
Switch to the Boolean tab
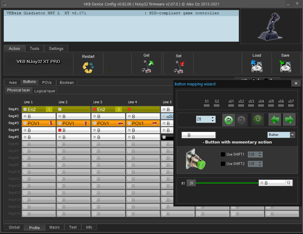[x=67, y=83]
